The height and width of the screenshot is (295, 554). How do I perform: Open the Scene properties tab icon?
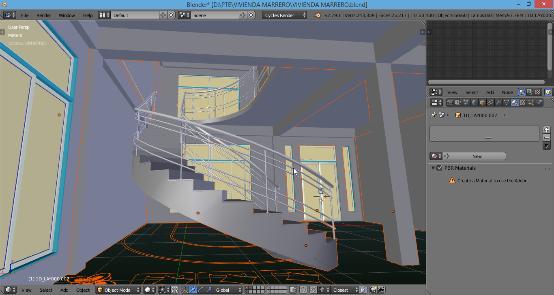[x=466, y=103]
